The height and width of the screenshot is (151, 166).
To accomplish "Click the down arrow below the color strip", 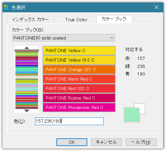I will coord(27,111).
